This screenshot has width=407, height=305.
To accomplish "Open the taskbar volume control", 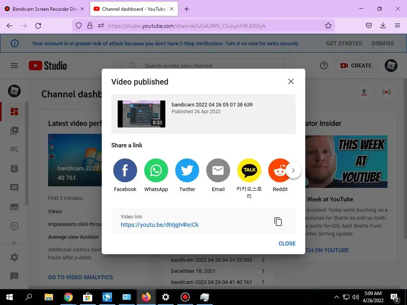I will coord(356,297).
